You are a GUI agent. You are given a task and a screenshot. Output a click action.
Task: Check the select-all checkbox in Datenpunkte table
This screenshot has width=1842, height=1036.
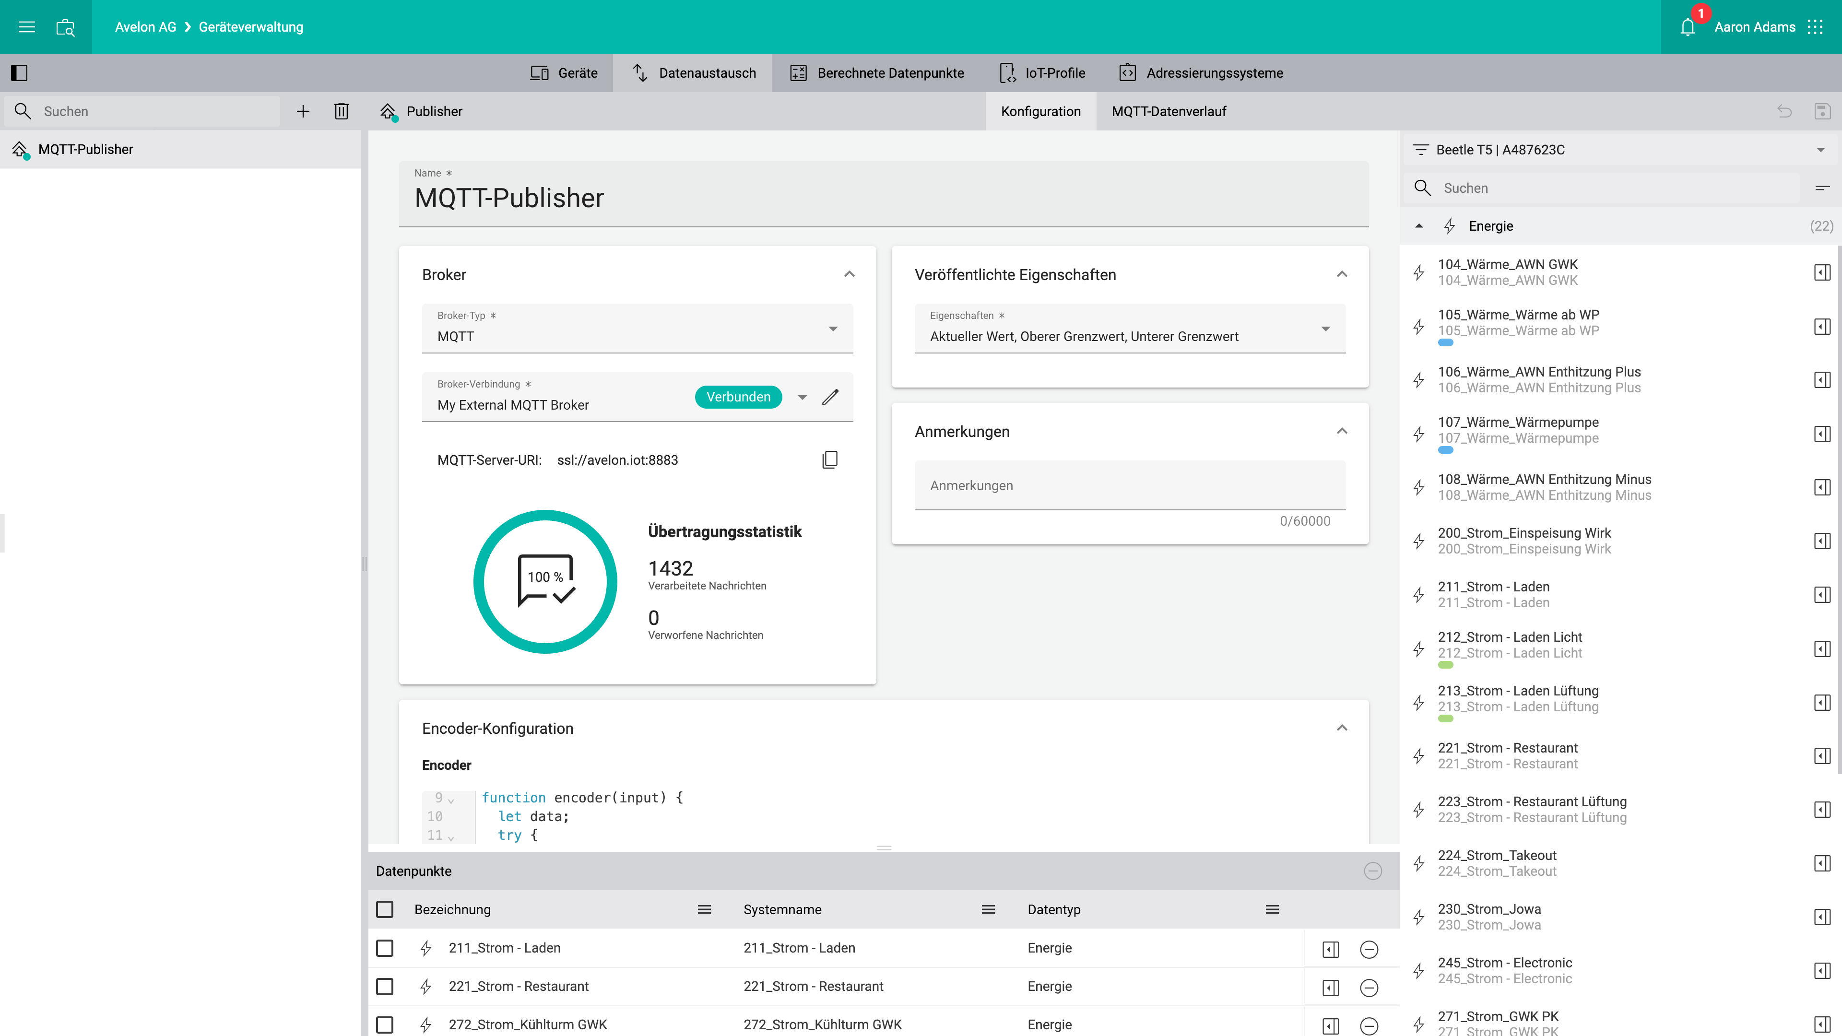[385, 909]
